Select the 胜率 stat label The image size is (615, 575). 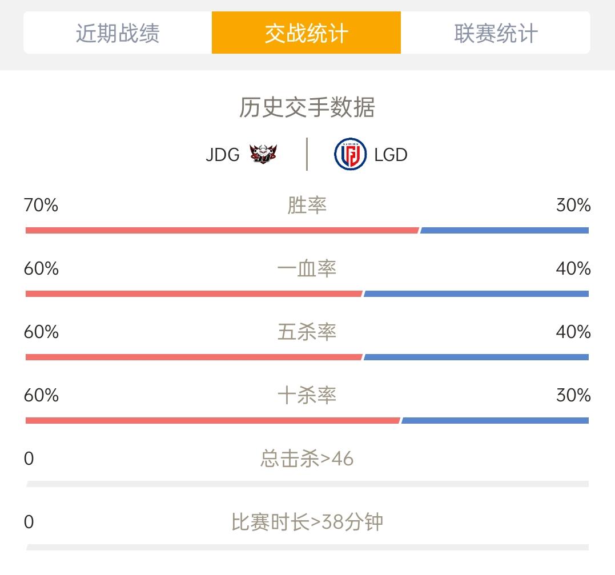pos(307,206)
